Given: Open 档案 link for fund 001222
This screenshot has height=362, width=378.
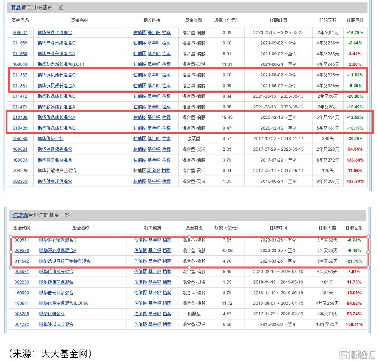Looking at the screenshot, I should tap(167, 324).
